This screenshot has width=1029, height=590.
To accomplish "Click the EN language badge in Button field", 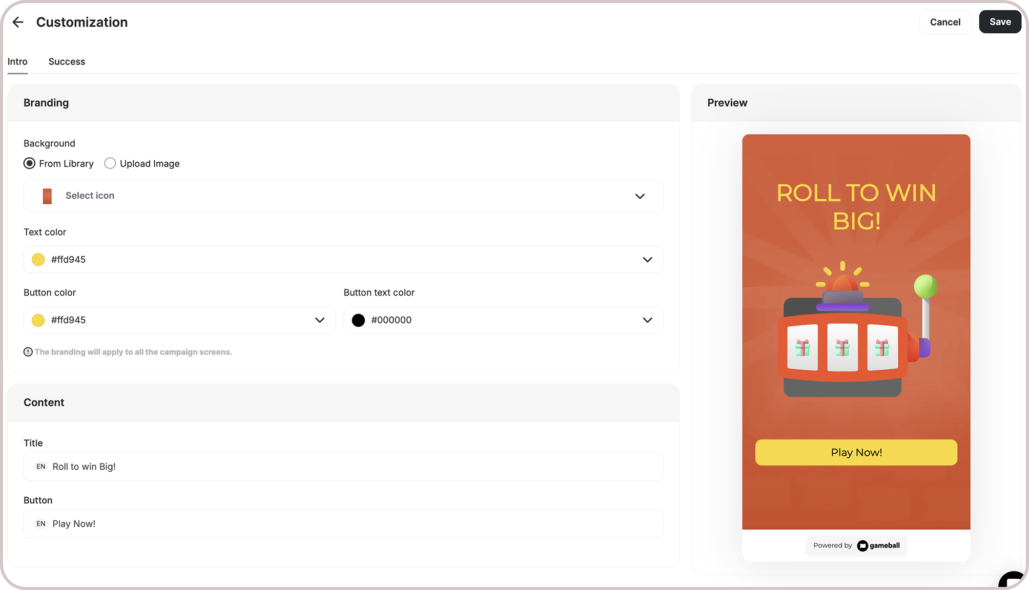I will [41, 524].
